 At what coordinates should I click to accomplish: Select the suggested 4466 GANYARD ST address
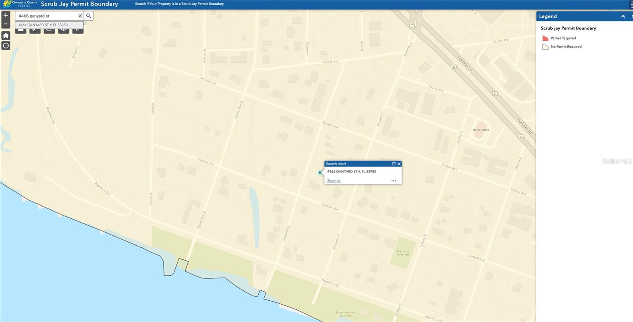click(x=43, y=25)
